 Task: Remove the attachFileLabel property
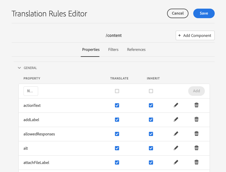[197, 162]
